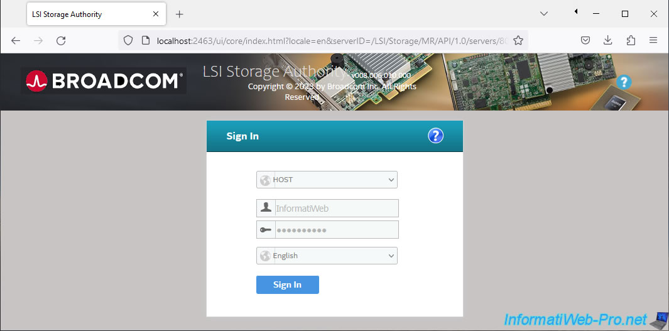Screen dimensions: 669x331
Task: Open the Pocket save icon
Action: [585, 41]
